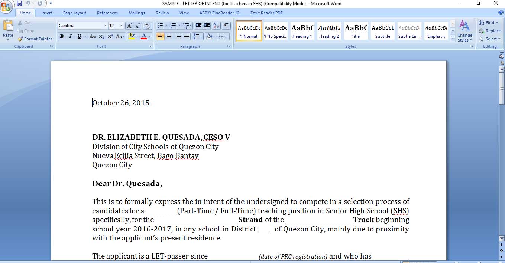The image size is (505, 263).
Task: Apply the red font color
Action: pyautogui.click(x=144, y=36)
